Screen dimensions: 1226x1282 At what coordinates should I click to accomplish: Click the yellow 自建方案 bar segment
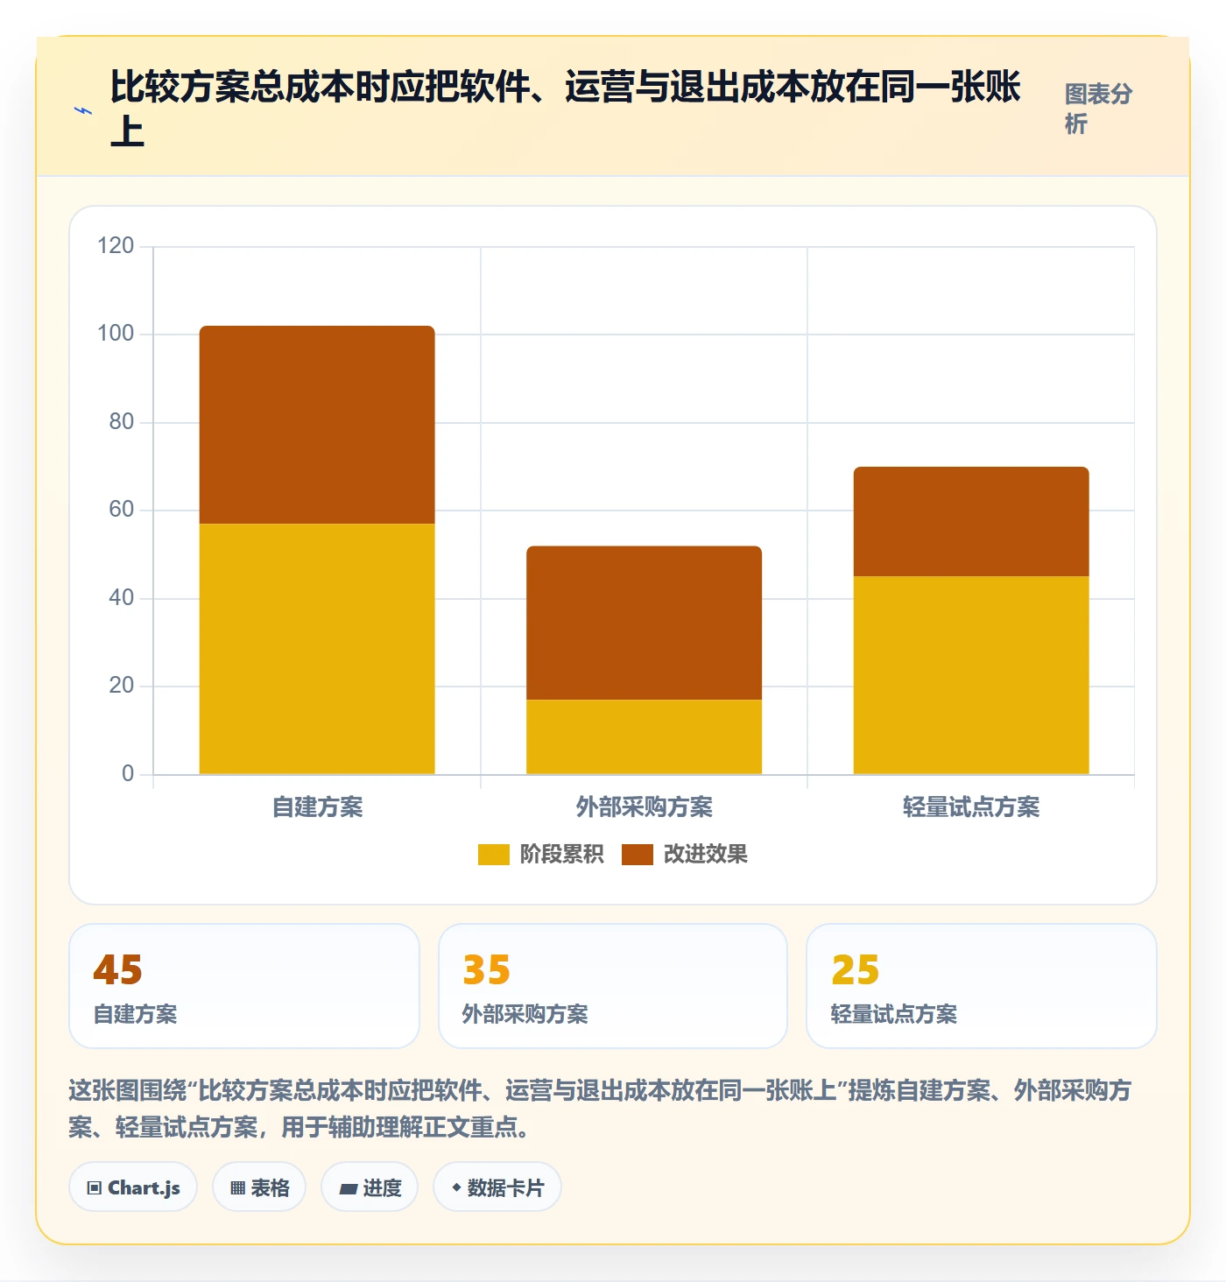click(x=317, y=649)
